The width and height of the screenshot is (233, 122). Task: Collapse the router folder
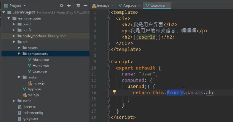[x=19, y=77]
